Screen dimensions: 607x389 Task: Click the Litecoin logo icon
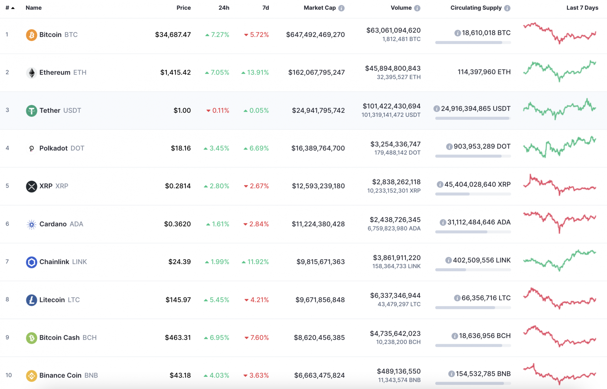click(x=31, y=300)
